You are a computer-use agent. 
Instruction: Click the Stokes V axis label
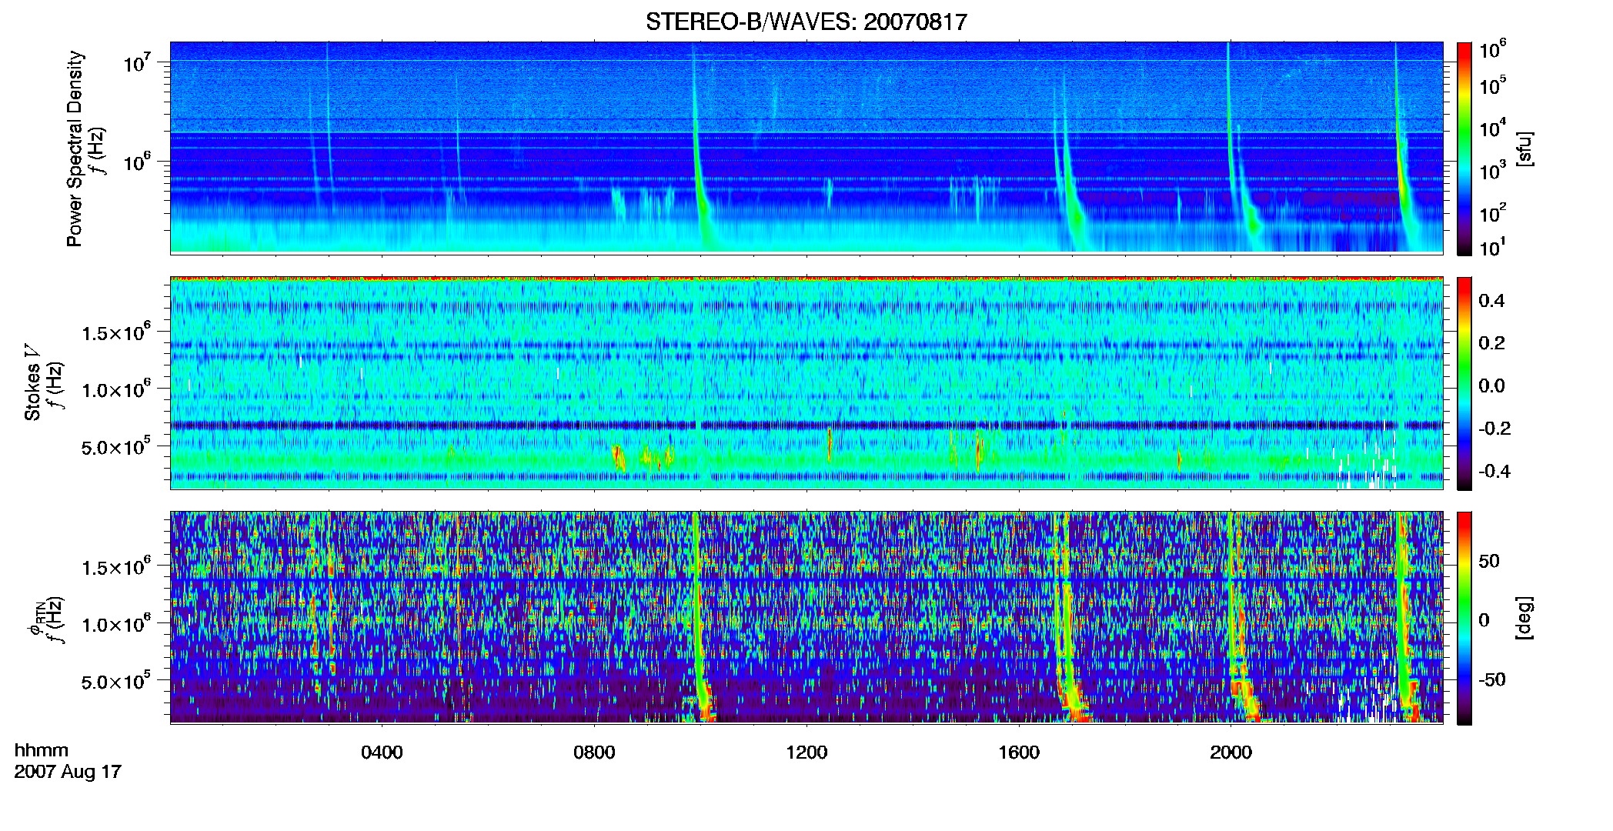pyautogui.click(x=32, y=382)
